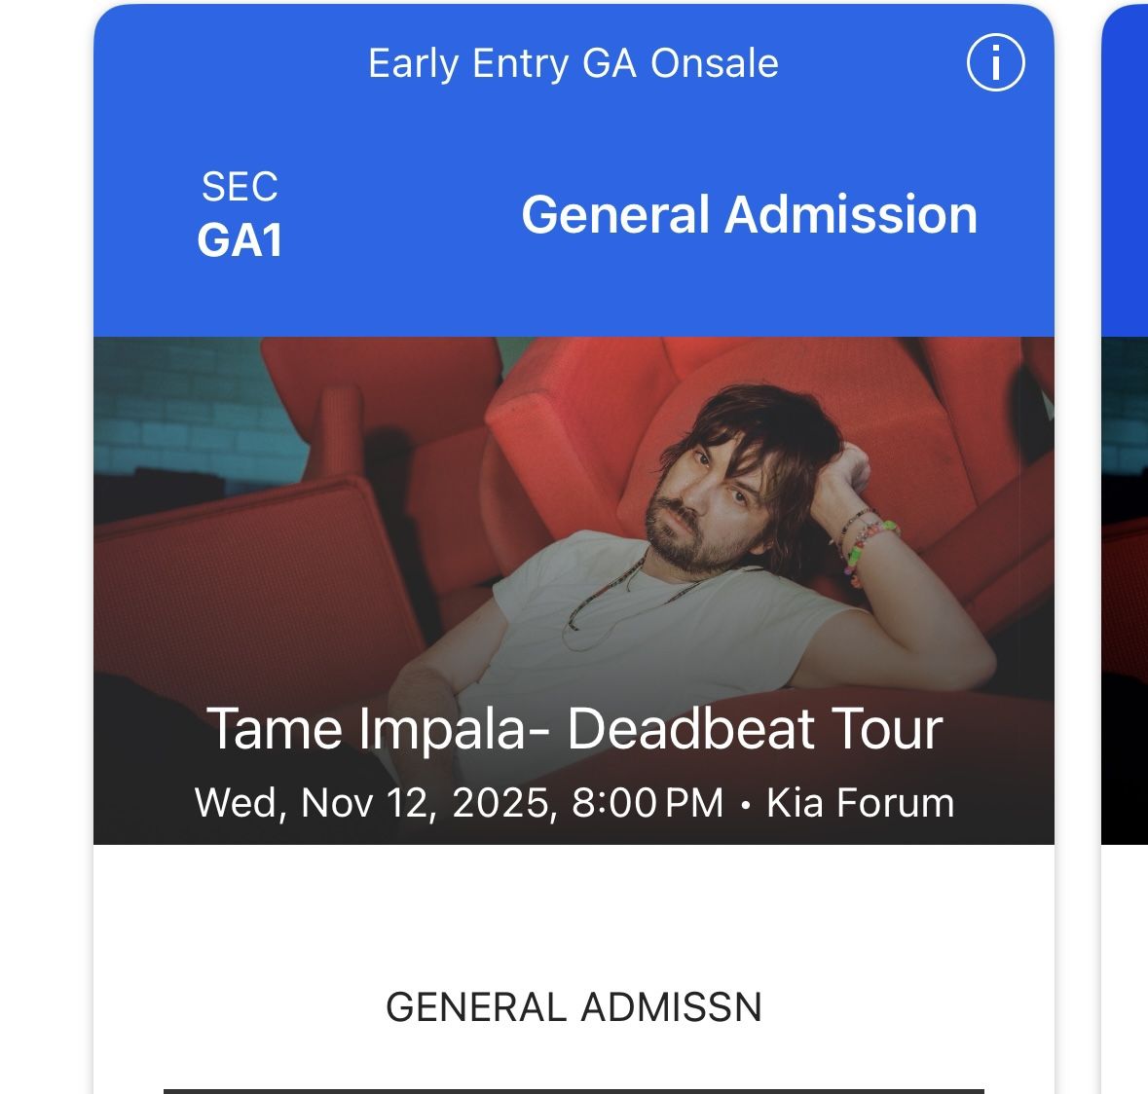Select the Early Entry GA Onsale header

tap(573, 63)
